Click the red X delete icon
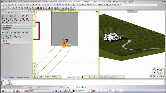This screenshot has height=93, width=166. 36,5
